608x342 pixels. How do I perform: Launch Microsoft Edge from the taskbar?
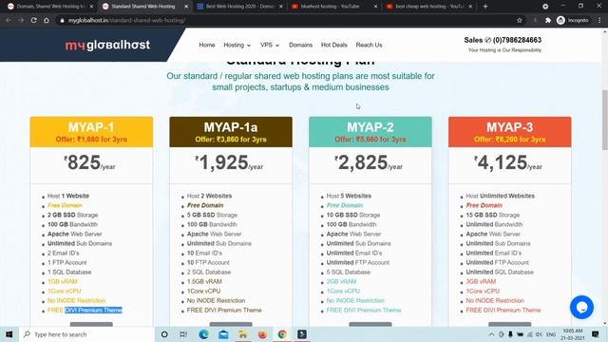point(203,334)
